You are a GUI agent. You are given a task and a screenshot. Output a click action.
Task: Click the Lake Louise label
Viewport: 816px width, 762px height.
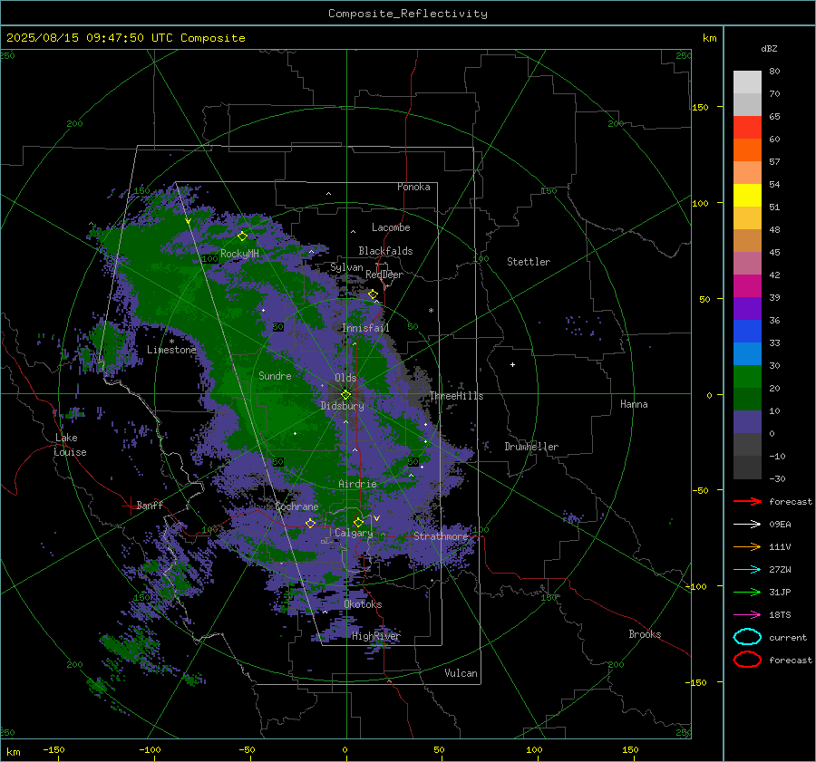[71, 445]
